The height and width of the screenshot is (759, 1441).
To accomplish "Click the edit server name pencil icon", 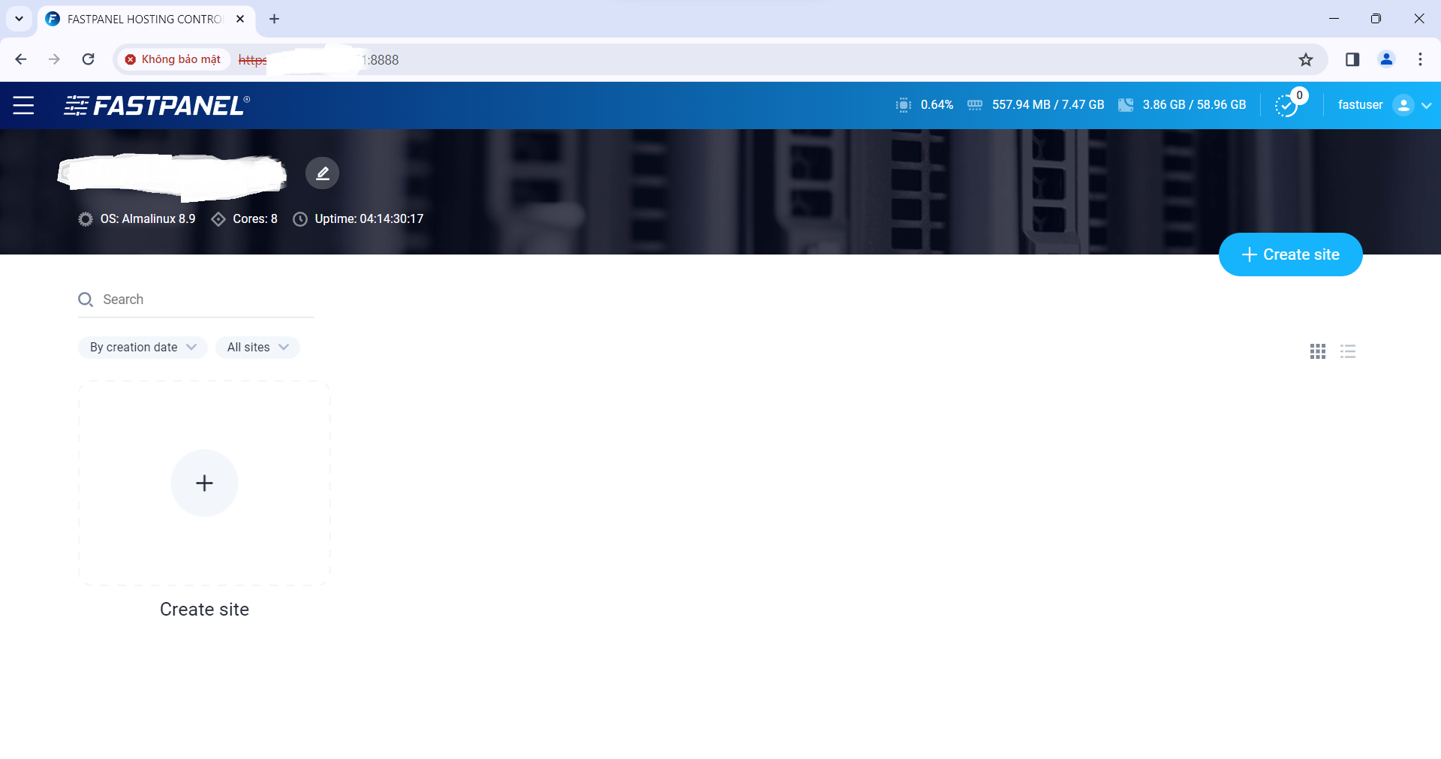I will click(322, 173).
